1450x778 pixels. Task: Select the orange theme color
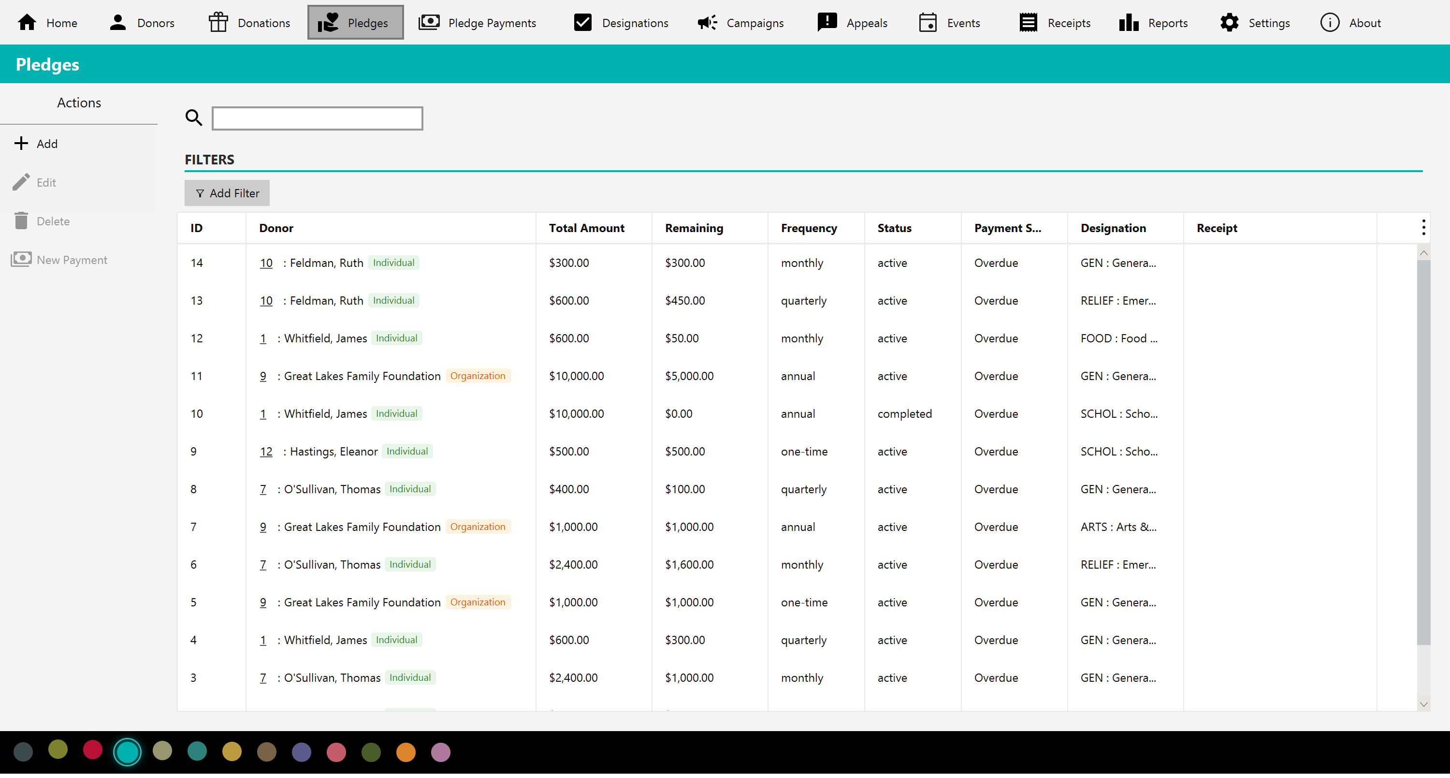click(x=406, y=752)
